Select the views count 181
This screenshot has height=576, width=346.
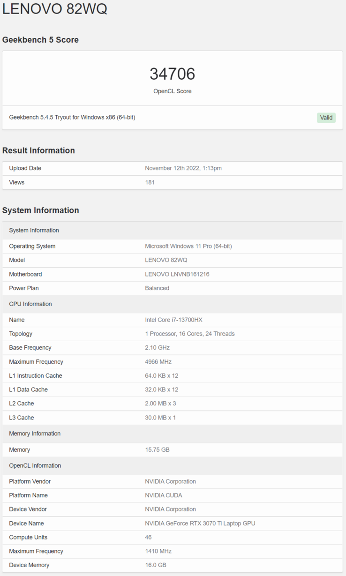(150, 182)
